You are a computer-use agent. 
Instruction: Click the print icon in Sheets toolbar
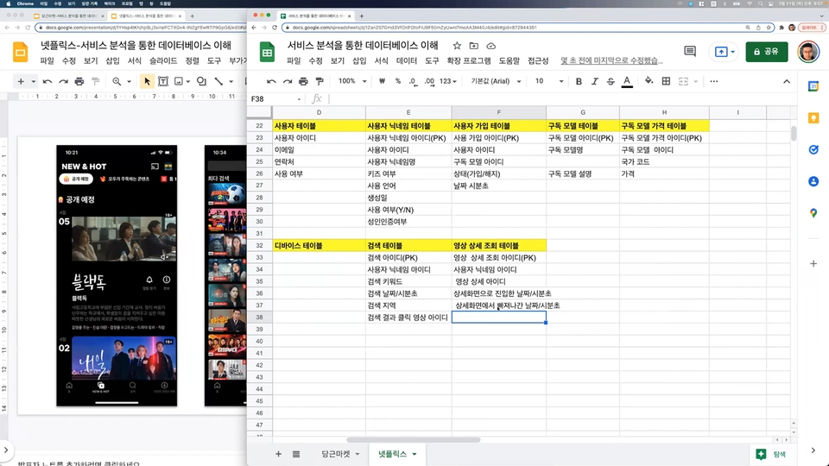pos(303,81)
